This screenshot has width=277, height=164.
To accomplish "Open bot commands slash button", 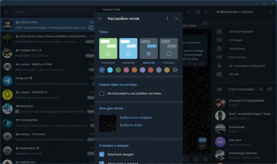I will point(186,159).
